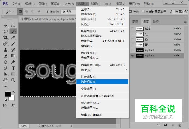The height and width of the screenshot is (129, 189).
Task: Select the Move tool
Action: point(5,26)
